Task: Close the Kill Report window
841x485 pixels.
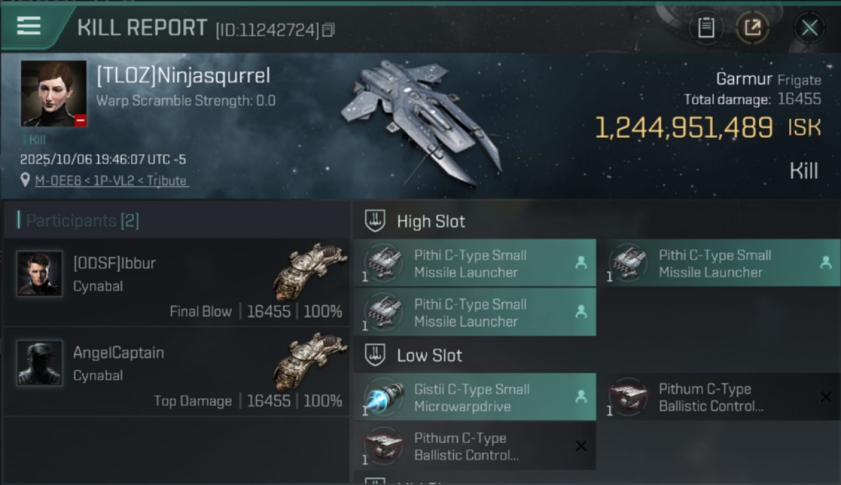Action: [x=809, y=28]
